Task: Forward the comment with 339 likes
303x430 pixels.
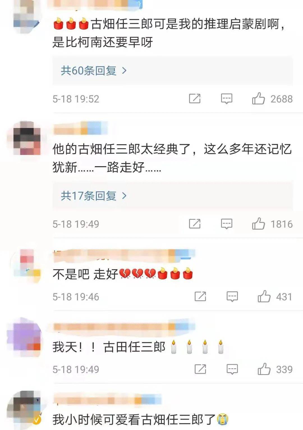Action: (x=200, y=369)
